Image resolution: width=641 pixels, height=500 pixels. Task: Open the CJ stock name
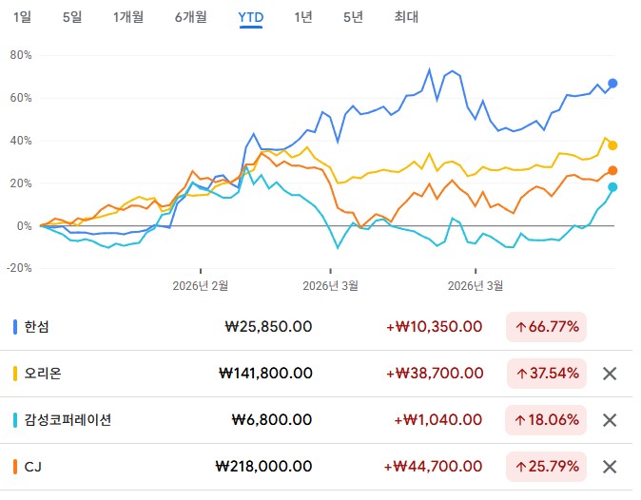(33, 467)
